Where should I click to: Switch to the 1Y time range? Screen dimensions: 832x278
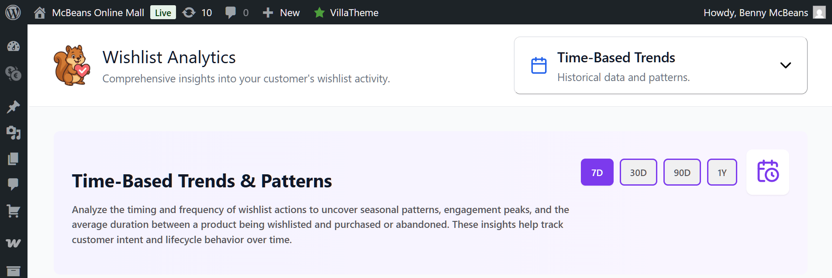pos(722,173)
